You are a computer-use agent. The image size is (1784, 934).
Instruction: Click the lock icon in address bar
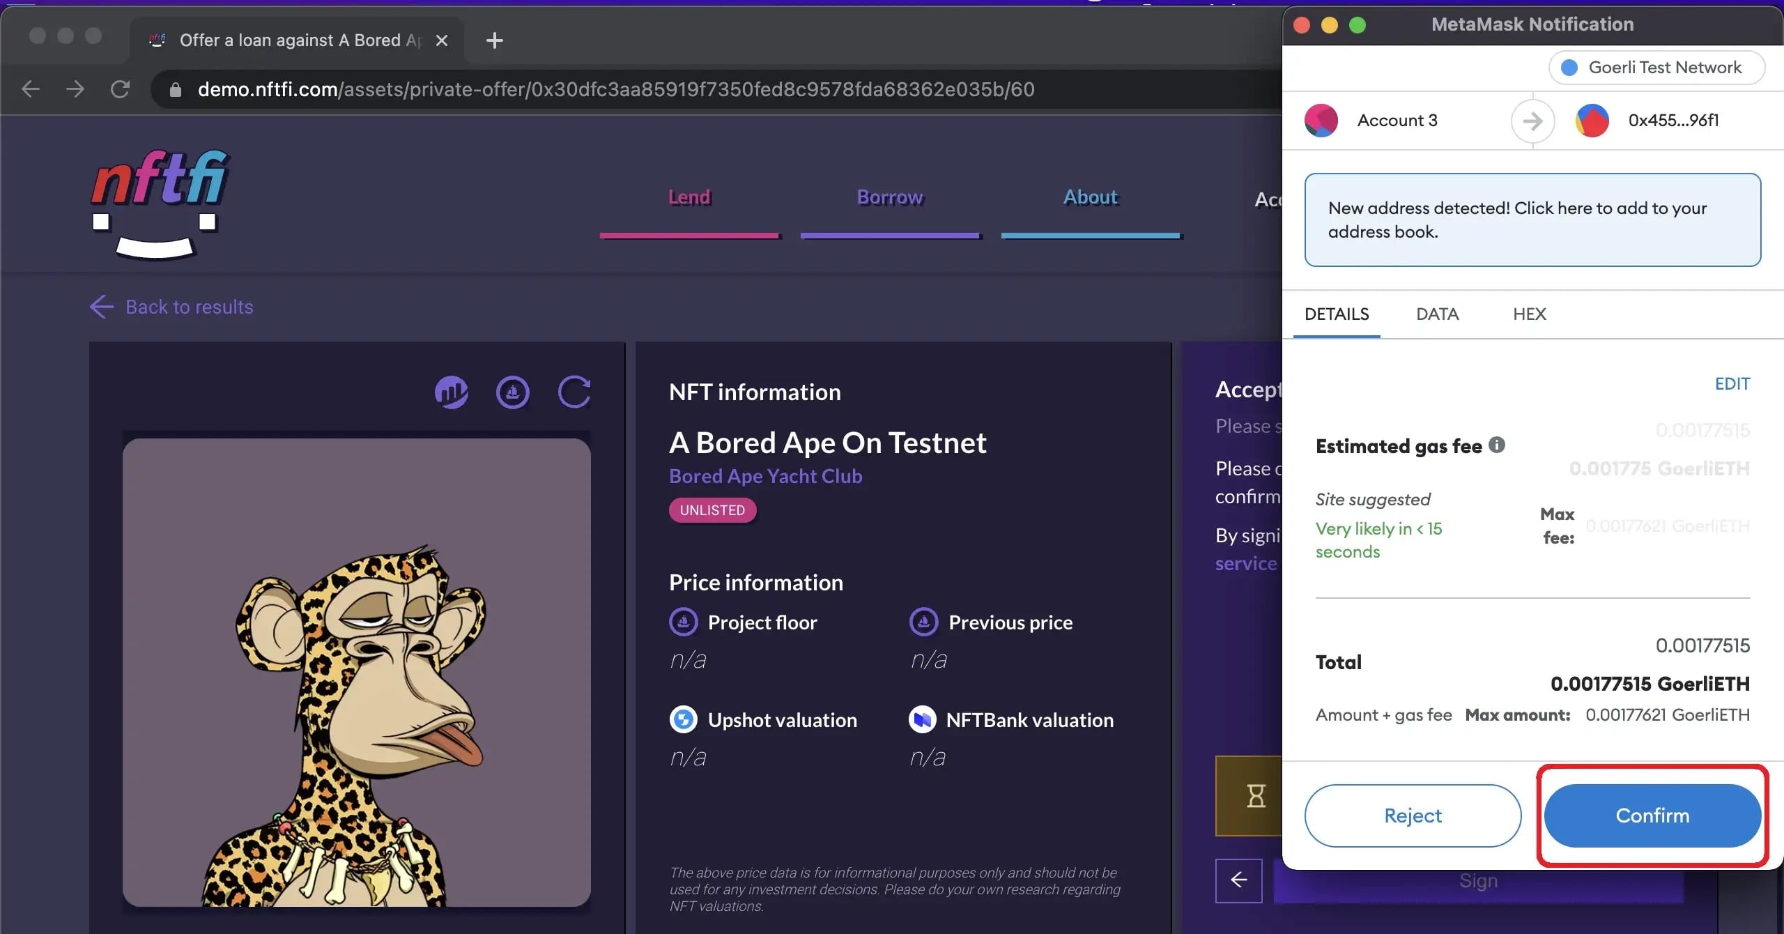175,90
